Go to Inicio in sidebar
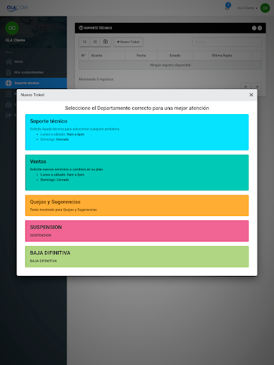The image size is (274, 365). [34, 61]
